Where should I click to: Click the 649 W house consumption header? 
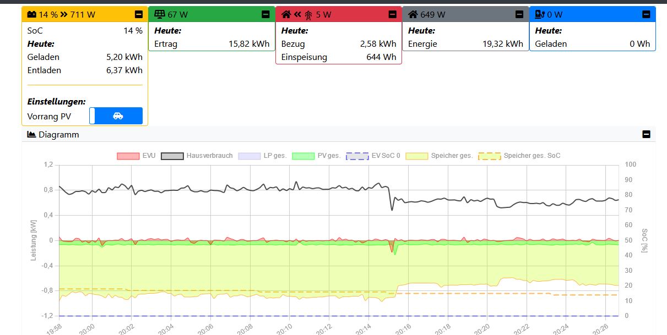pyautogui.click(x=433, y=14)
